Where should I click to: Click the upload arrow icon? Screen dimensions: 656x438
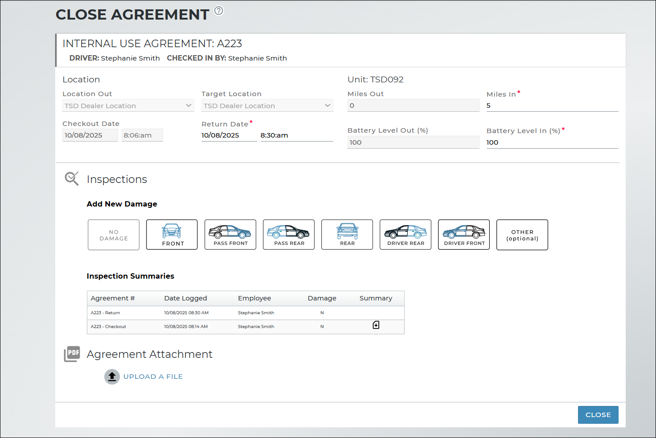tap(112, 377)
